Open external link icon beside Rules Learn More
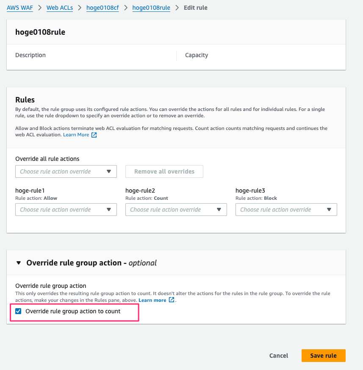 (94, 135)
